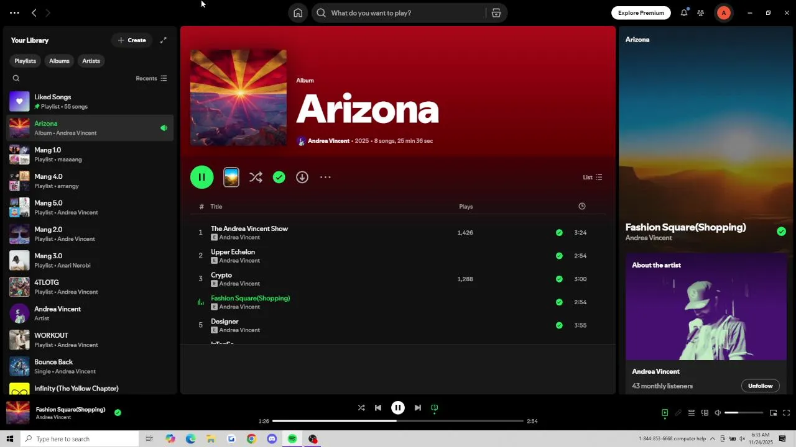Unlike the Crypto track checkmark
Viewport: 796px width, 447px height.
[559, 279]
